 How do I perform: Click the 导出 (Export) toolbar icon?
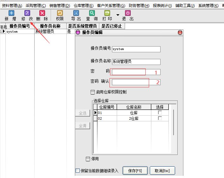(76, 13)
